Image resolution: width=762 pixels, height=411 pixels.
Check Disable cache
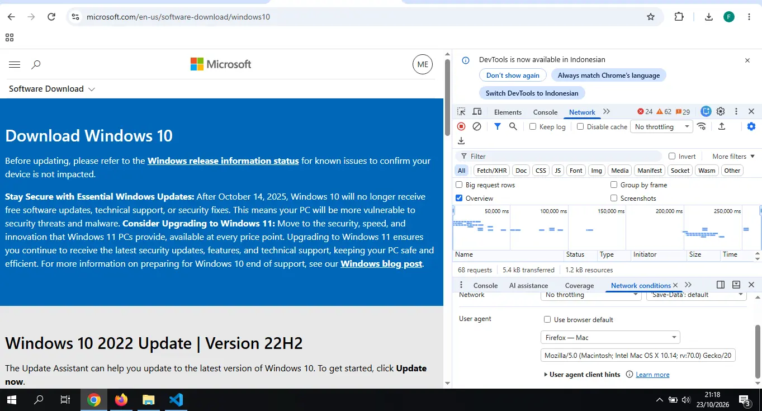(580, 127)
